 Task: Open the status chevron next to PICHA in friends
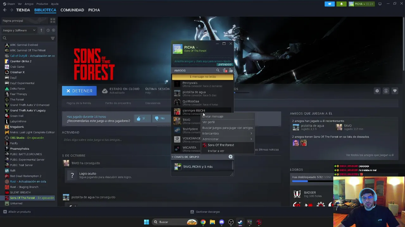point(197,47)
